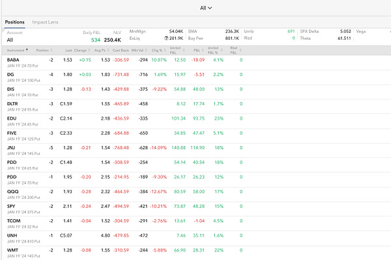Select the UNH instrument row
Image resolution: width=391 pixels, height=260 pixels.
coord(196,238)
